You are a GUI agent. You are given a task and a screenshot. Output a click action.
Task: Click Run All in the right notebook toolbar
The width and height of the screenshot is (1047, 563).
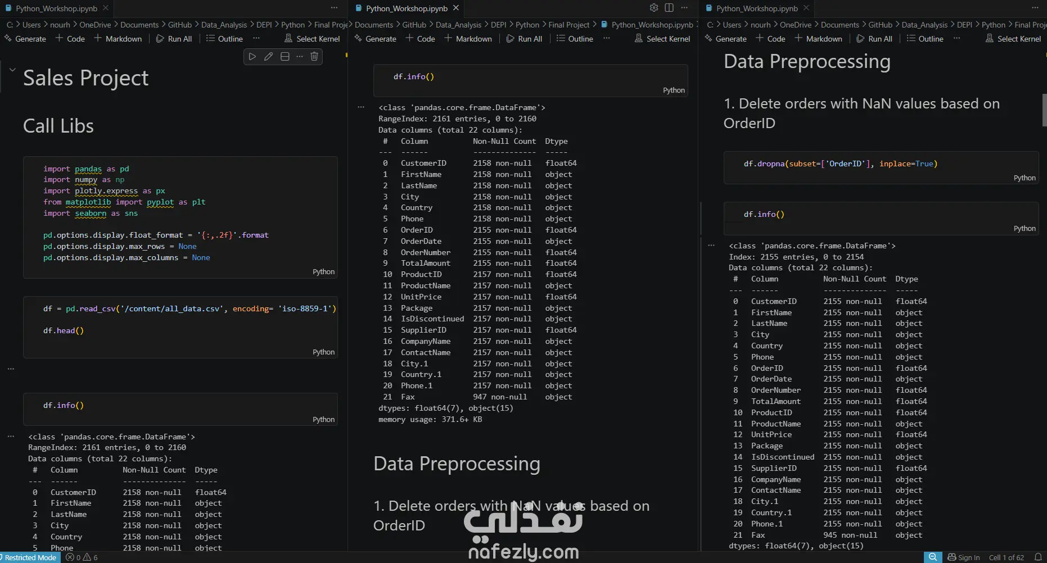[875, 39]
